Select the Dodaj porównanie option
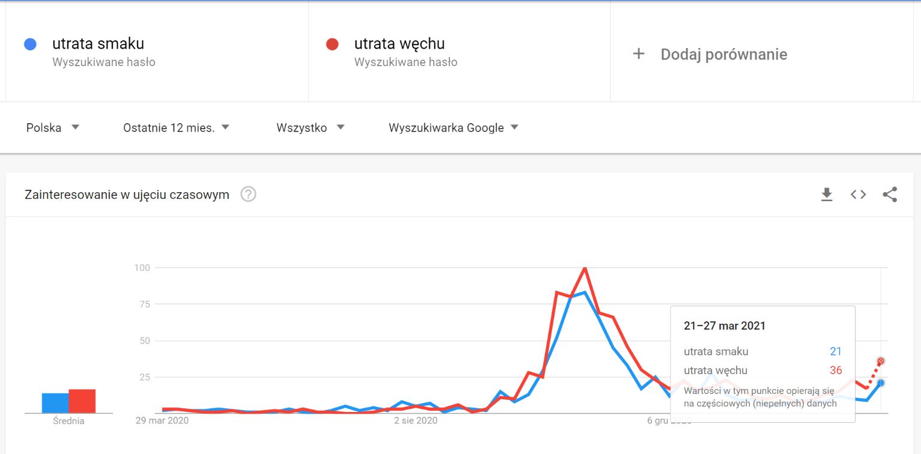921x454 pixels. click(723, 53)
